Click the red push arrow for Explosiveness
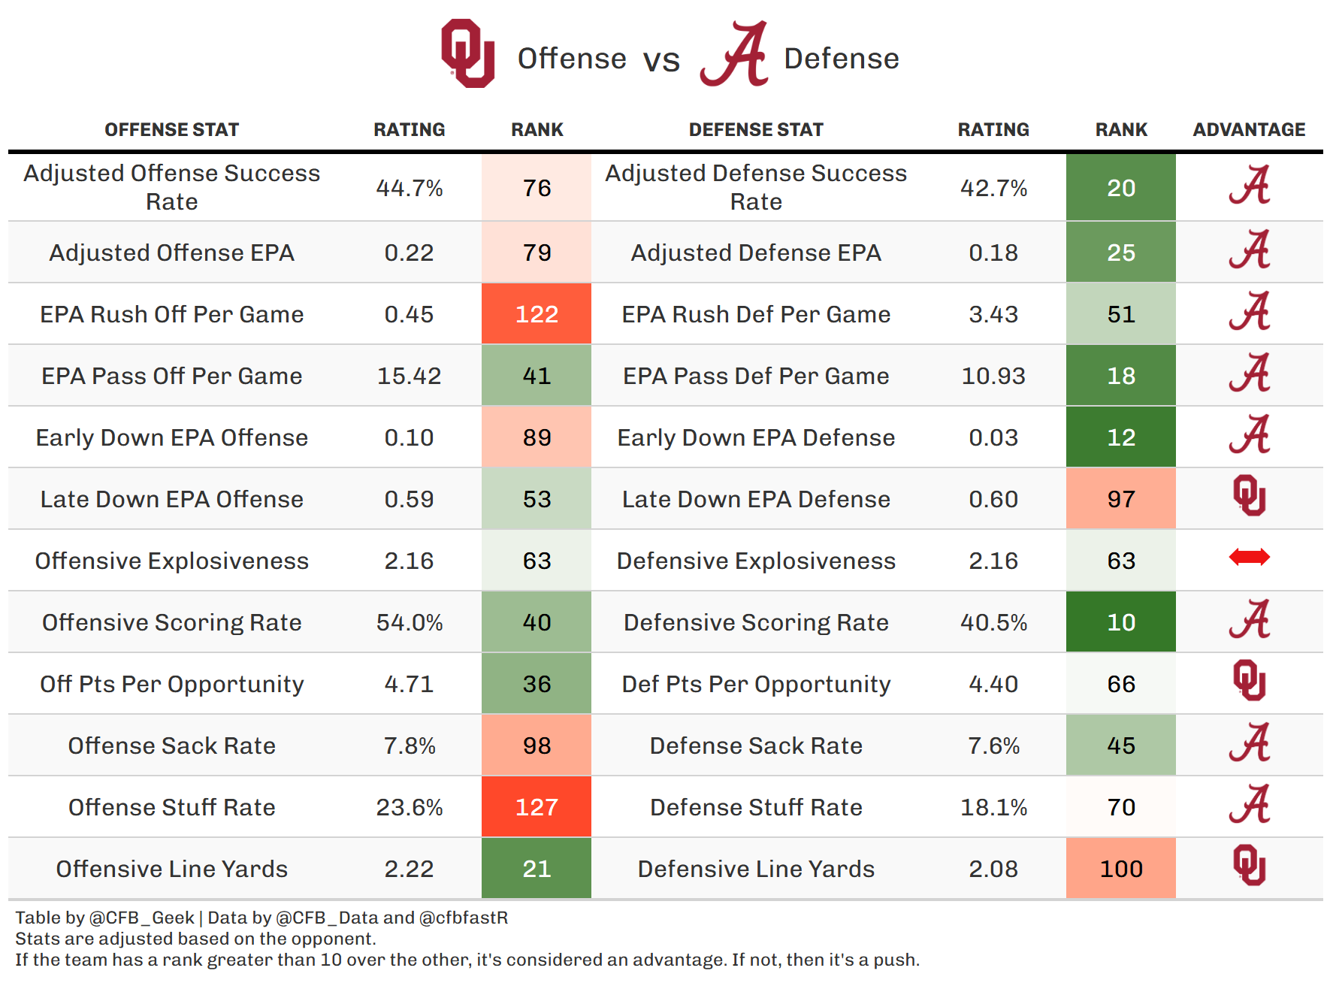Viewport: 1330px width, 986px height. click(1249, 558)
